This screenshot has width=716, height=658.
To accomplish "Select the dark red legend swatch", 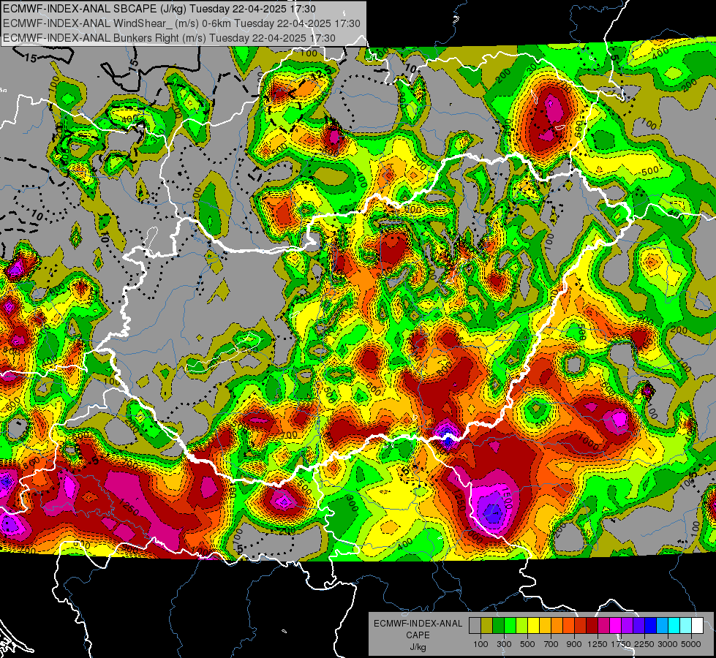I will point(592,626).
